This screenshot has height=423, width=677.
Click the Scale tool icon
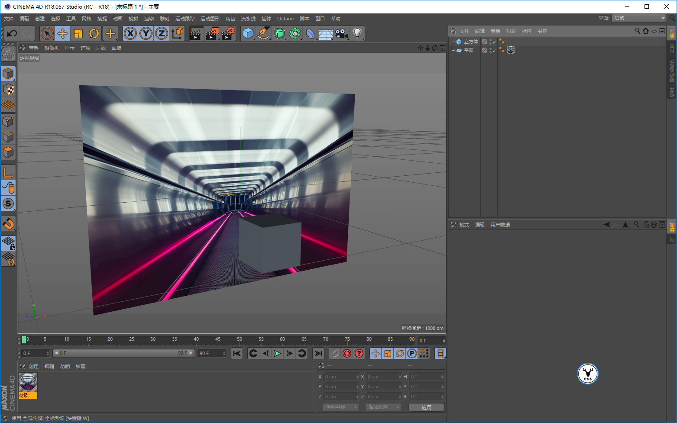click(78, 33)
